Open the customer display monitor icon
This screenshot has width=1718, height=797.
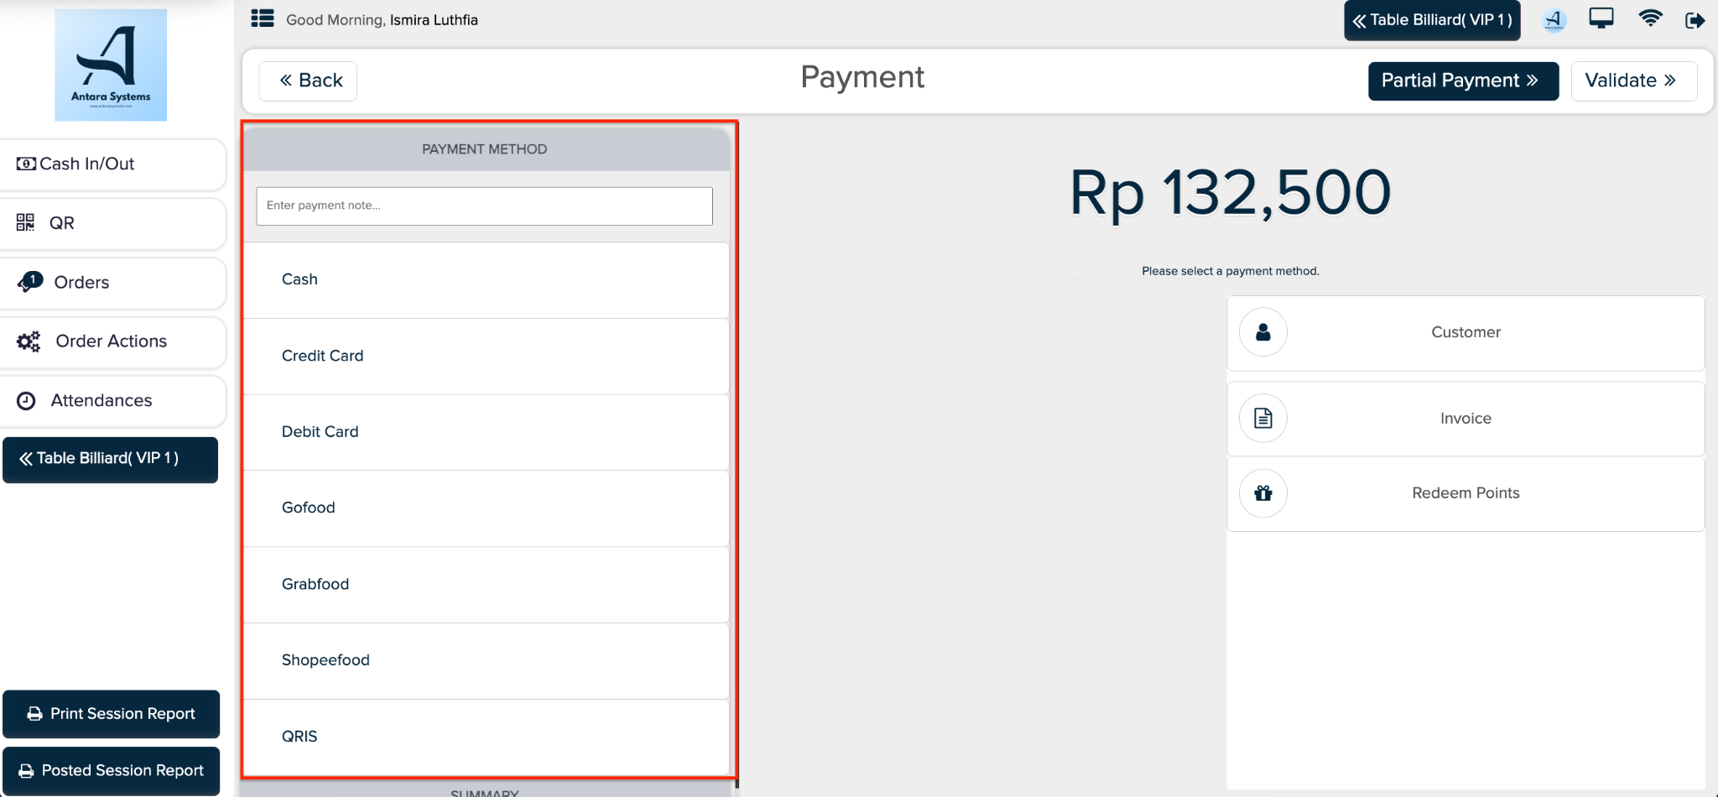1601,18
